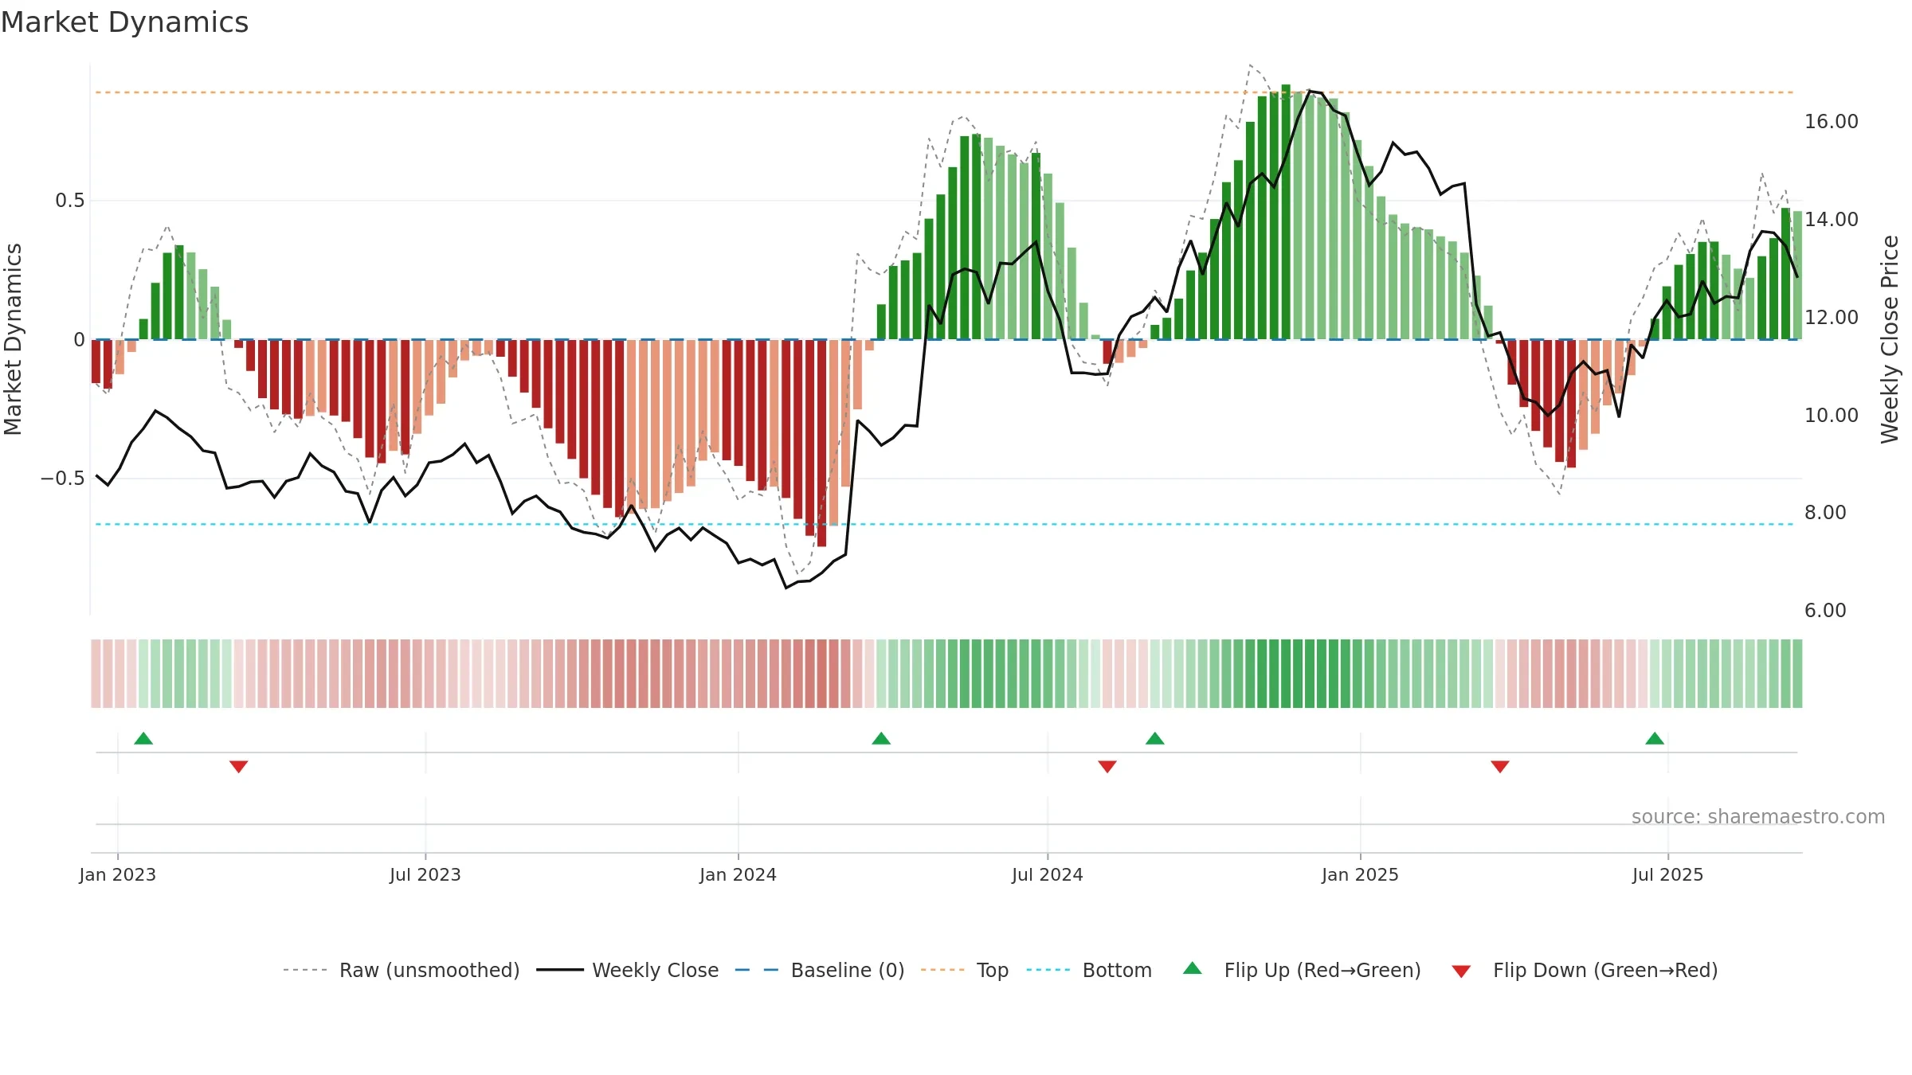Click the 10.00 price axis value

1832,416
